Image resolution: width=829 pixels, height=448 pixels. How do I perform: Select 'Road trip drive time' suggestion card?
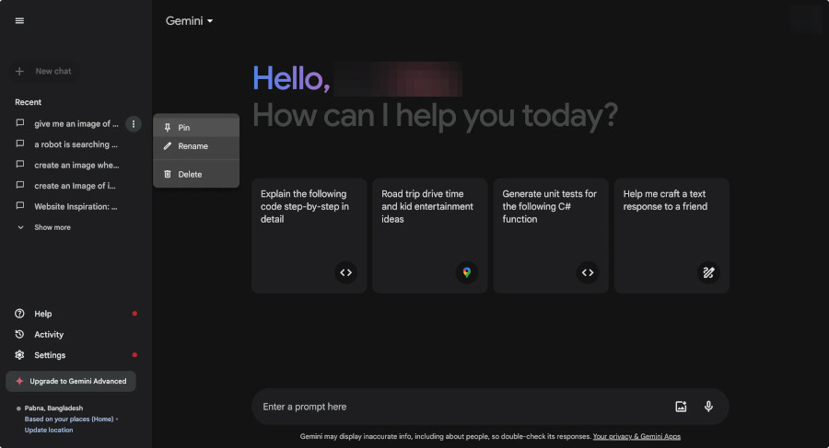(x=430, y=235)
